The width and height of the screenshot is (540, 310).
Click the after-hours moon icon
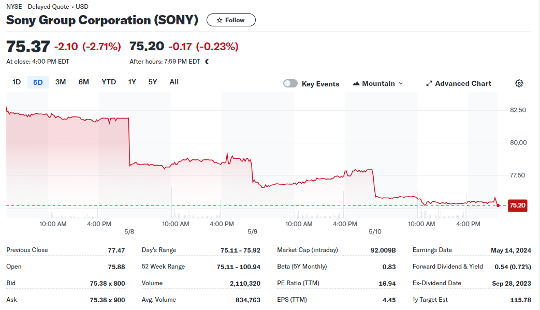point(207,62)
